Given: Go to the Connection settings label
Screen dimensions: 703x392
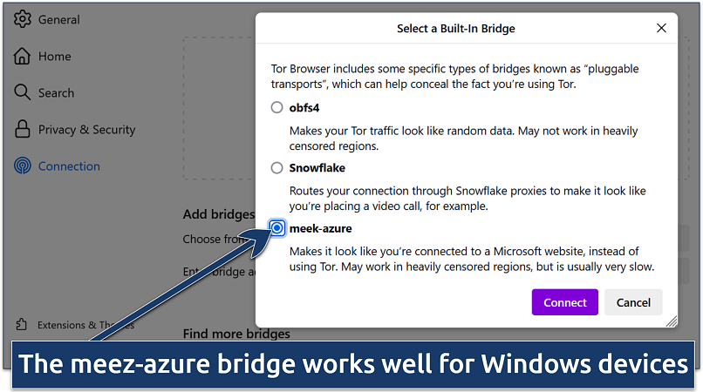Looking at the screenshot, I should (69, 166).
